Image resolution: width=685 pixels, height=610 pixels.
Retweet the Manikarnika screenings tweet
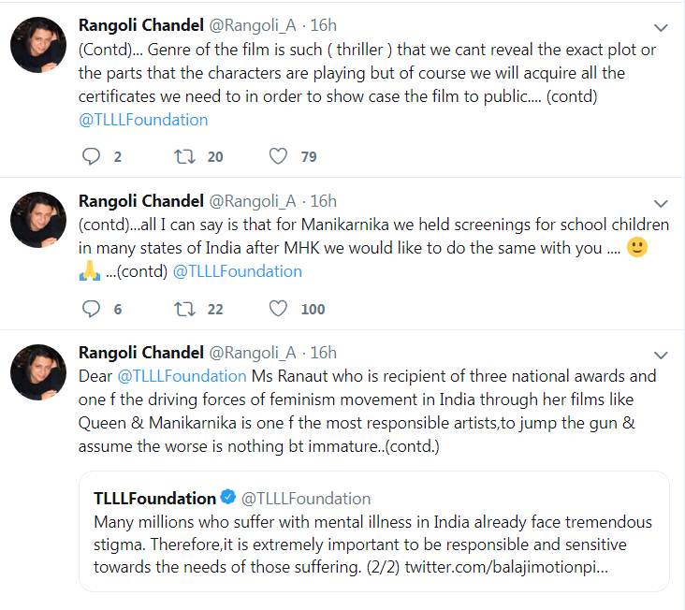pyautogui.click(x=185, y=308)
